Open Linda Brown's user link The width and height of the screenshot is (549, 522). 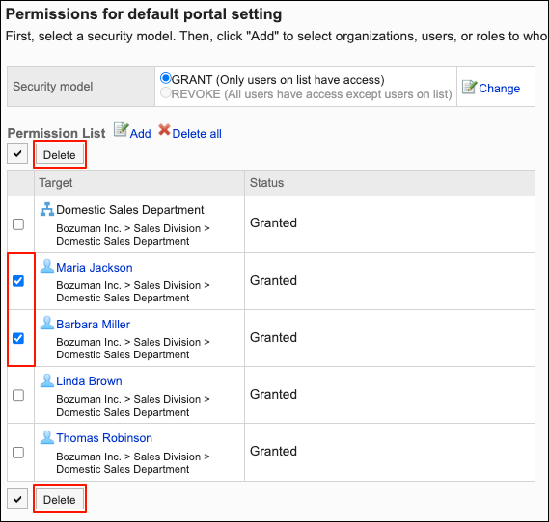click(x=89, y=381)
